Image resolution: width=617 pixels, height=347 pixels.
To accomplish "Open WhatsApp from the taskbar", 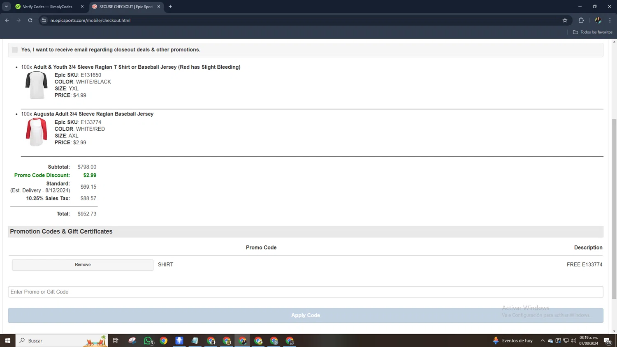I will point(148,340).
